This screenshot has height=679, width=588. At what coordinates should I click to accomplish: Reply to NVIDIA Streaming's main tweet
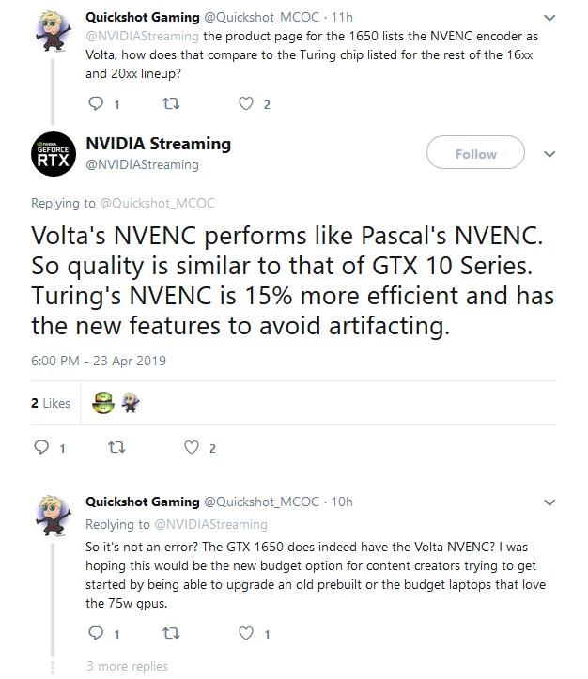click(41, 448)
